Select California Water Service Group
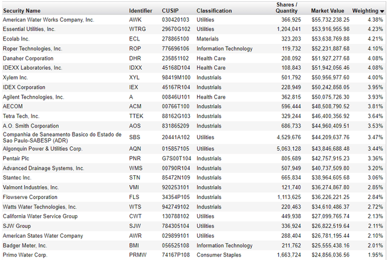The image size is (387, 260). click(x=41, y=216)
